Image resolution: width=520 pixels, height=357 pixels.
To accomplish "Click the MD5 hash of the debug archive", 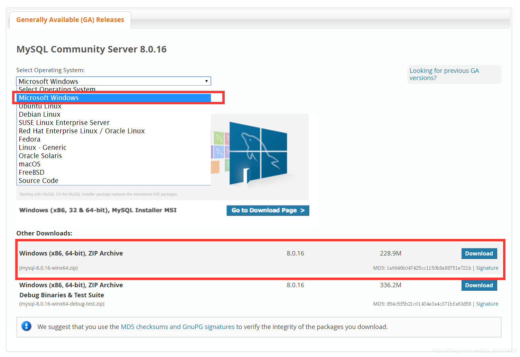I will pyautogui.click(x=429, y=304).
